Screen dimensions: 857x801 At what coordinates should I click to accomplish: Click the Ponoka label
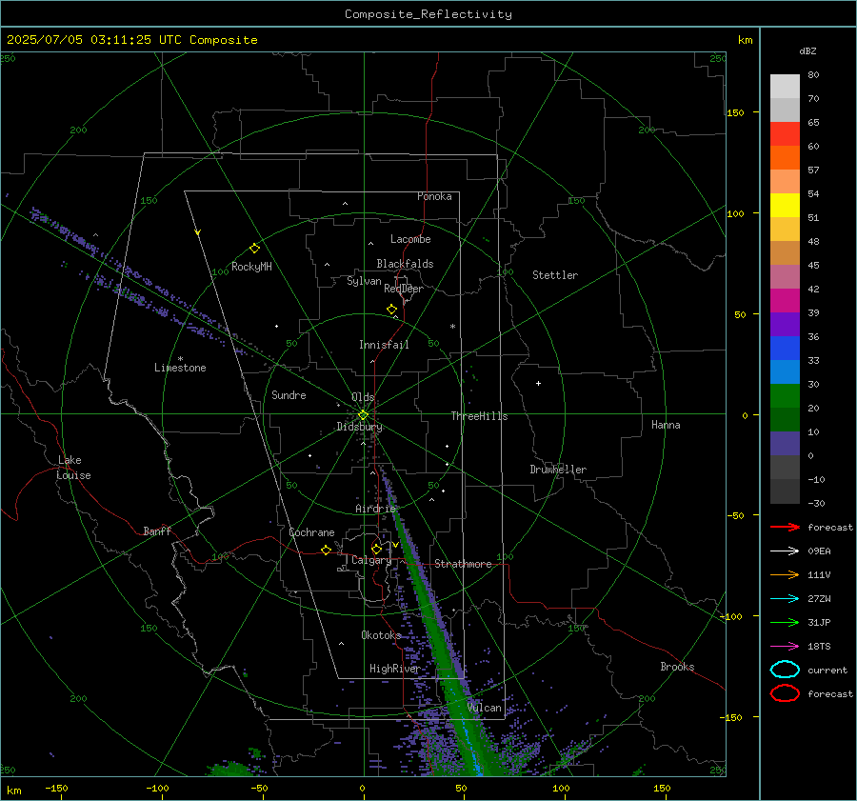tap(434, 196)
